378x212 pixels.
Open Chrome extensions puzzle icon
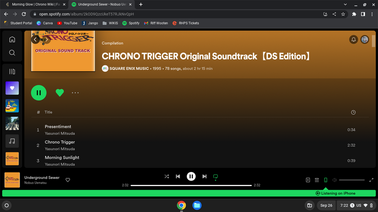pyautogui.click(x=354, y=14)
